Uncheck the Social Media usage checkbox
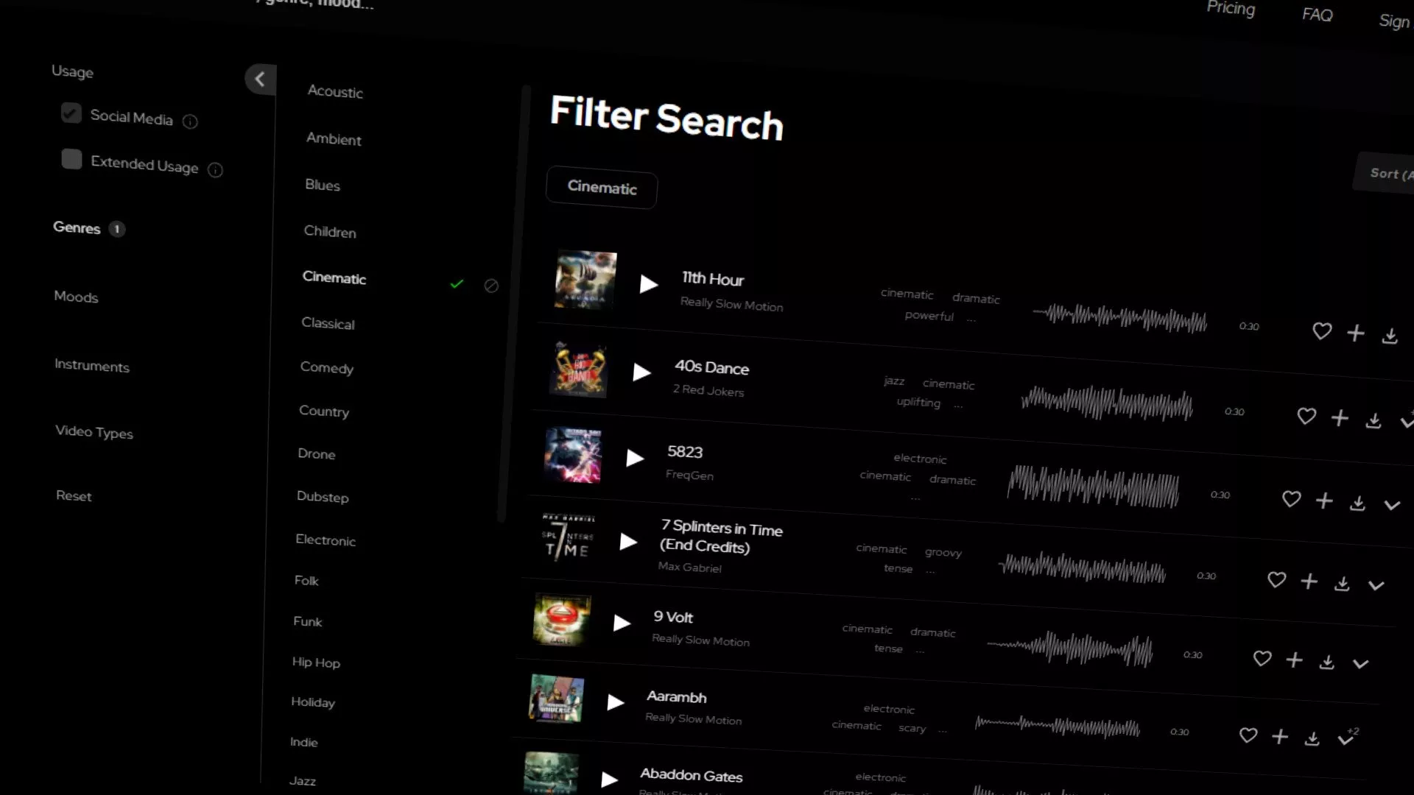1414x795 pixels. pyautogui.click(x=71, y=113)
